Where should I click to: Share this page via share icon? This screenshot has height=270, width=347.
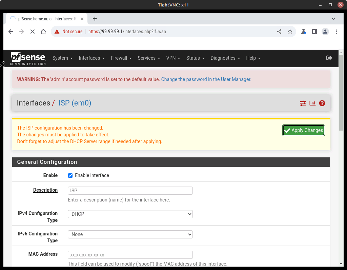[279, 32]
